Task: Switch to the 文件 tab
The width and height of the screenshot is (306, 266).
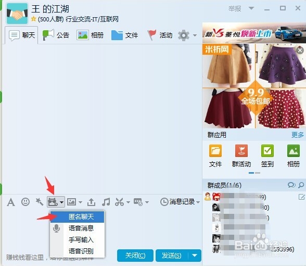Action: coord(124,35)
